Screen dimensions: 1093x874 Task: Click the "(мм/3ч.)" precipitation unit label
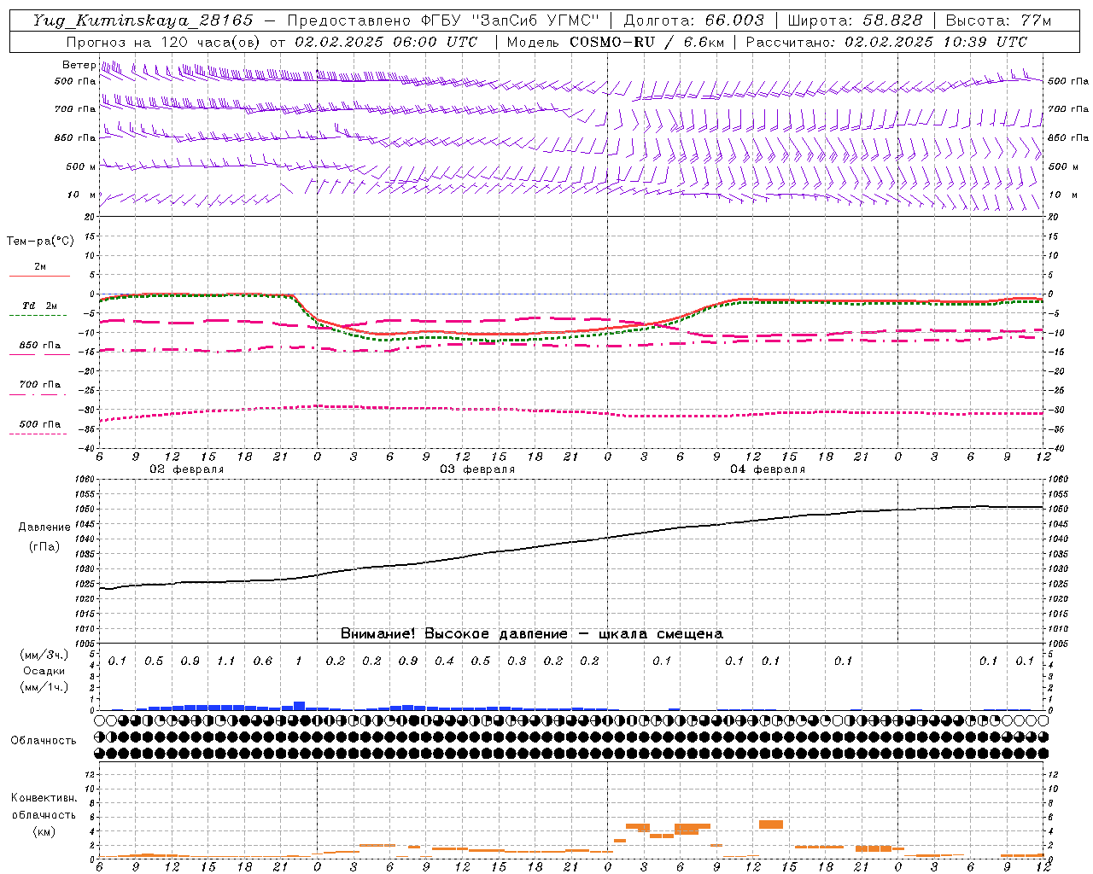tap(44, 655)
